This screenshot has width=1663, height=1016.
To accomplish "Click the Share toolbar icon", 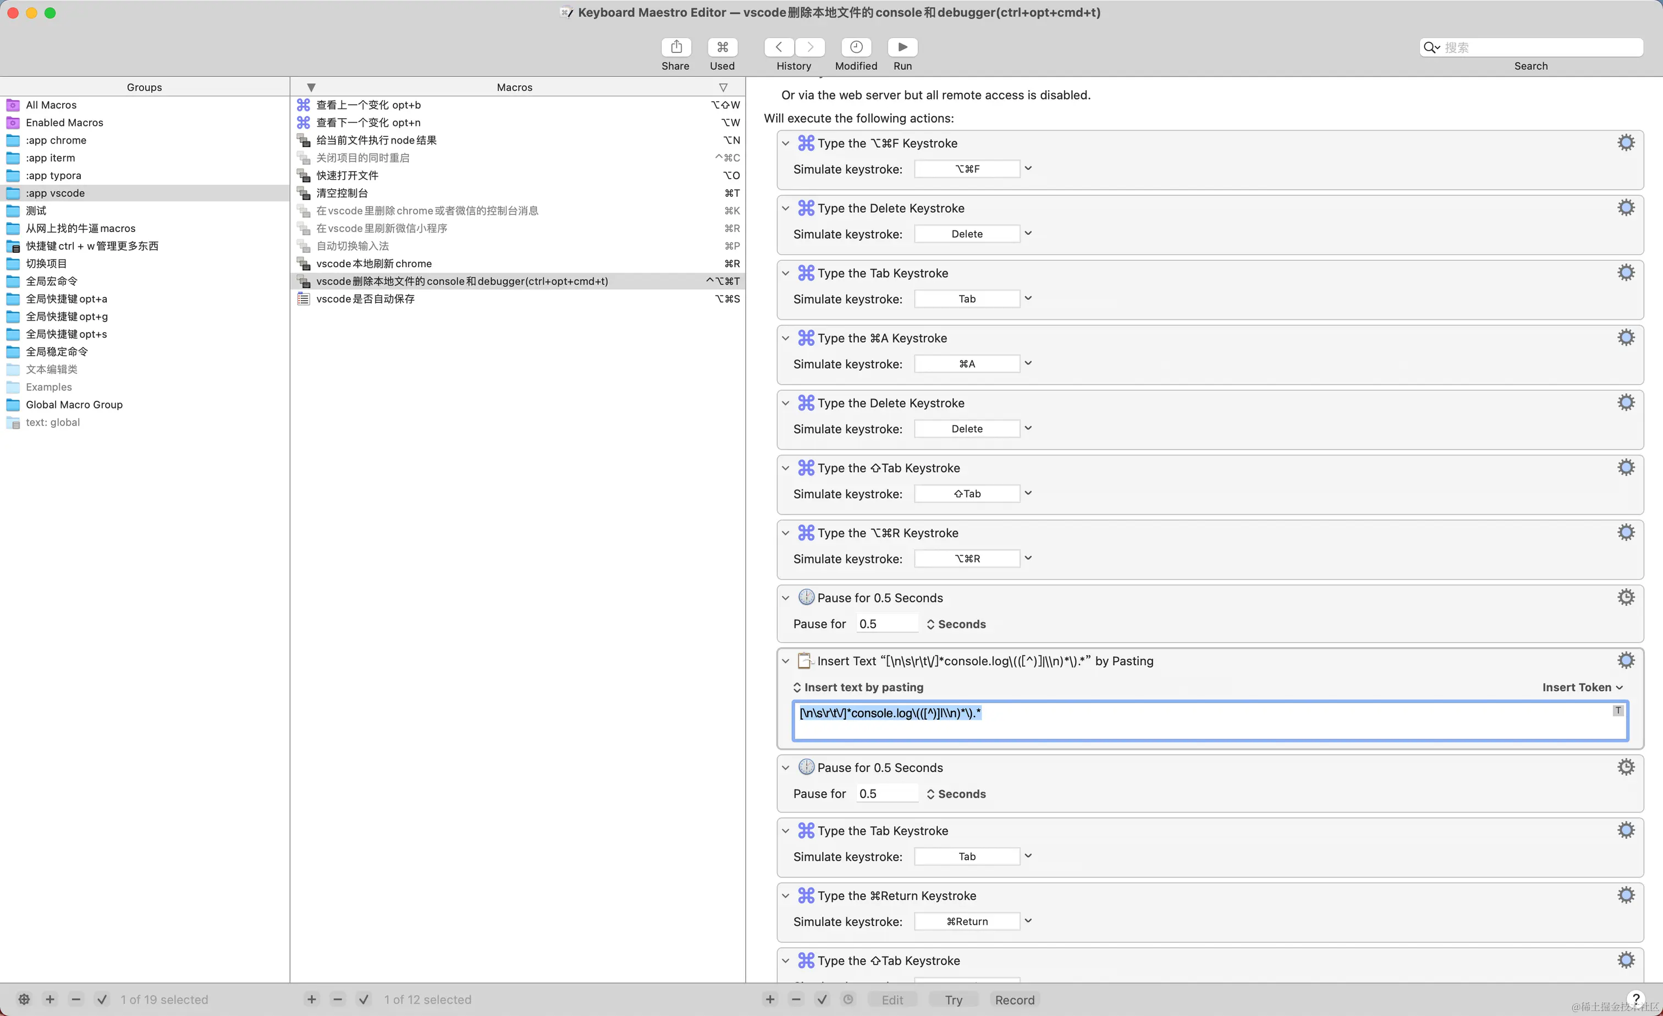I will (675, 47).
